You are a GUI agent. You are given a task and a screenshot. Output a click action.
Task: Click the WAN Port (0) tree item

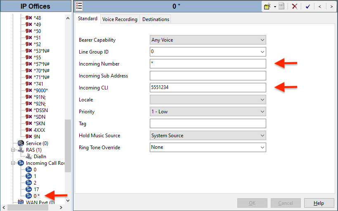click(x=40, y=202)
